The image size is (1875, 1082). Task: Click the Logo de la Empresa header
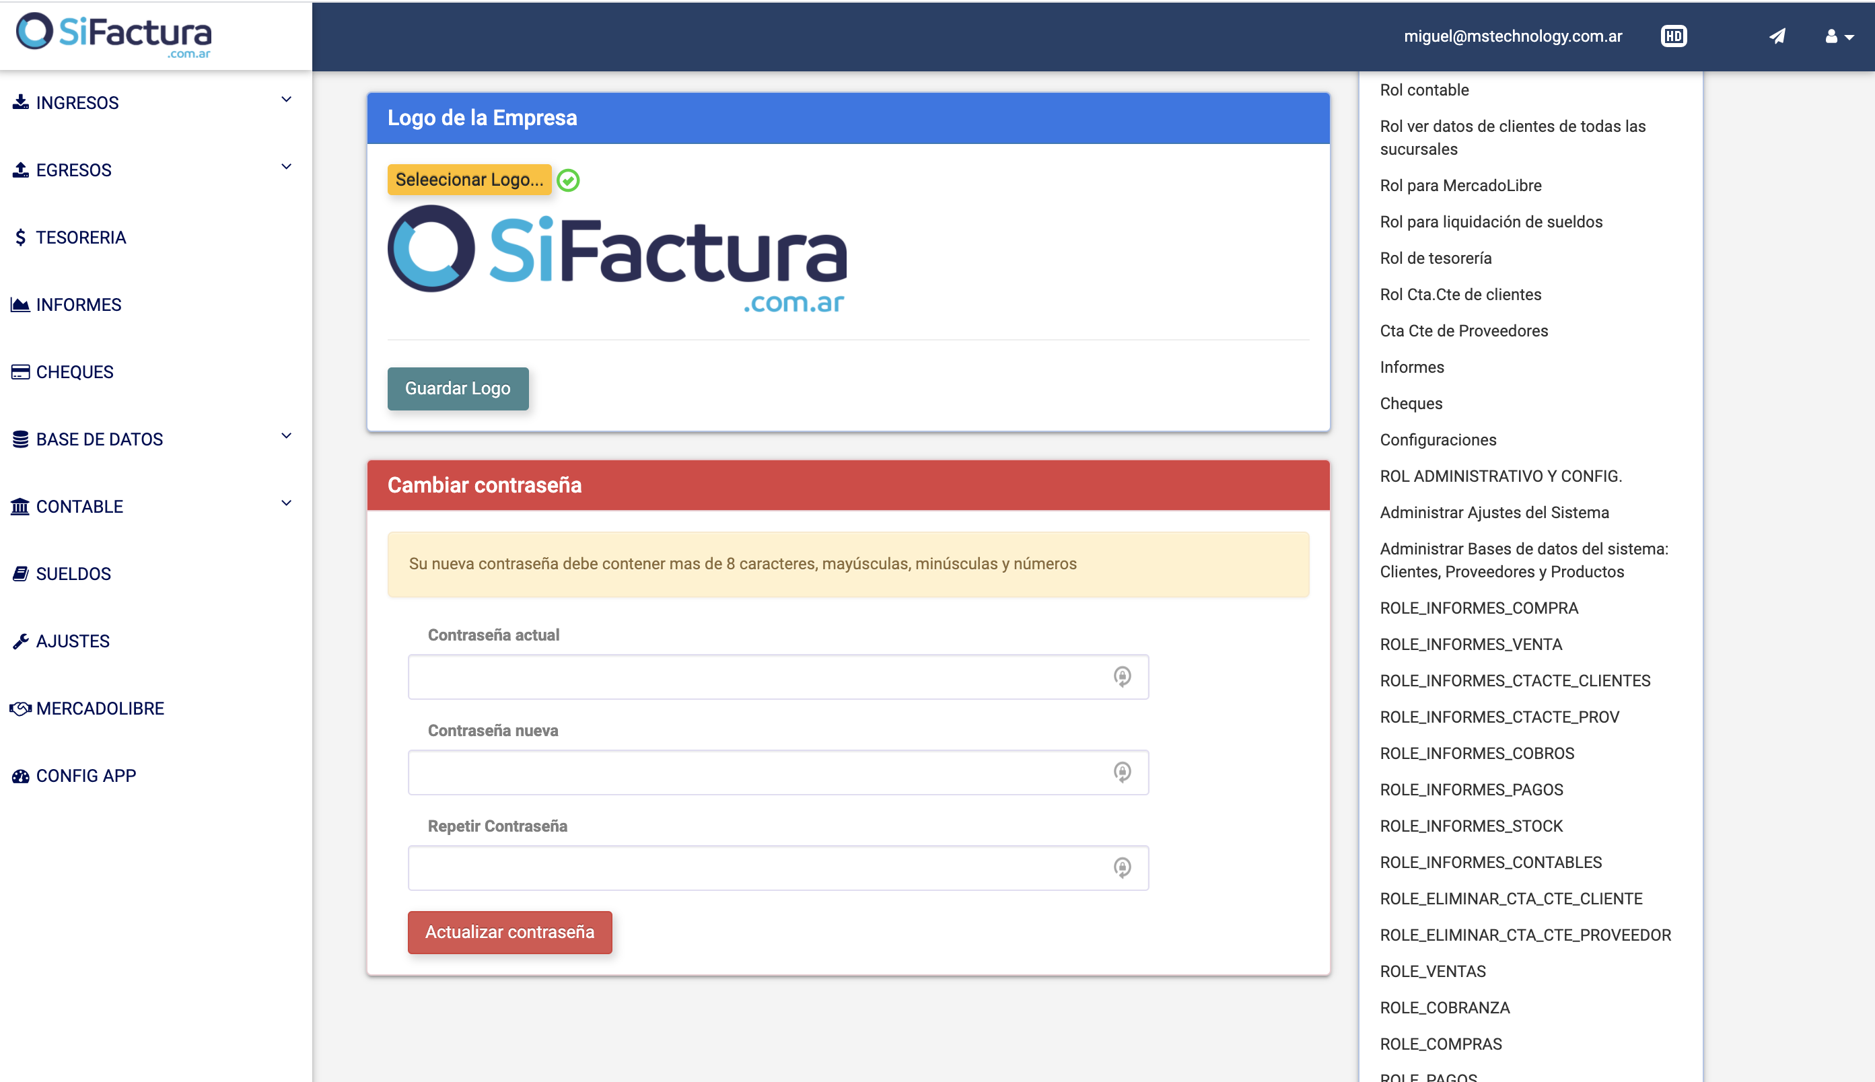tap(848, 117)
